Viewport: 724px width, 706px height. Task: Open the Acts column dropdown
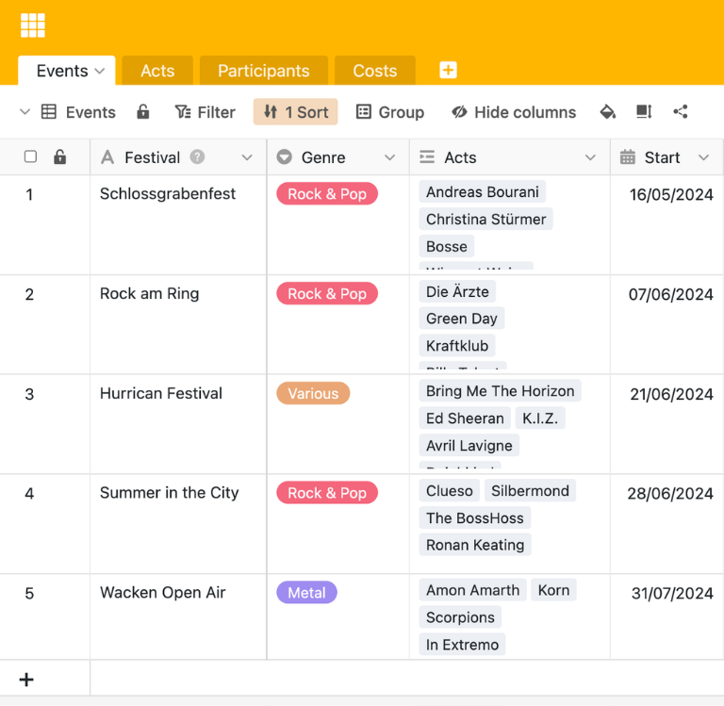click(590, 157)
